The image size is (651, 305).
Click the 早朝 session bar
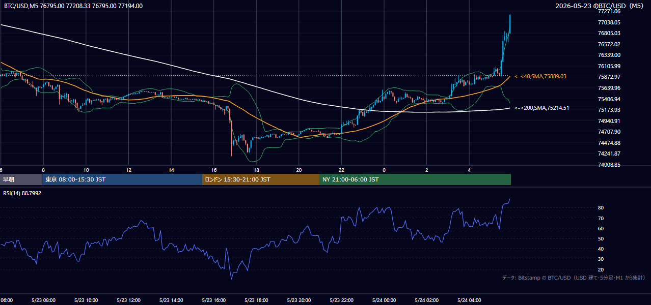click(x=21, y=179)
